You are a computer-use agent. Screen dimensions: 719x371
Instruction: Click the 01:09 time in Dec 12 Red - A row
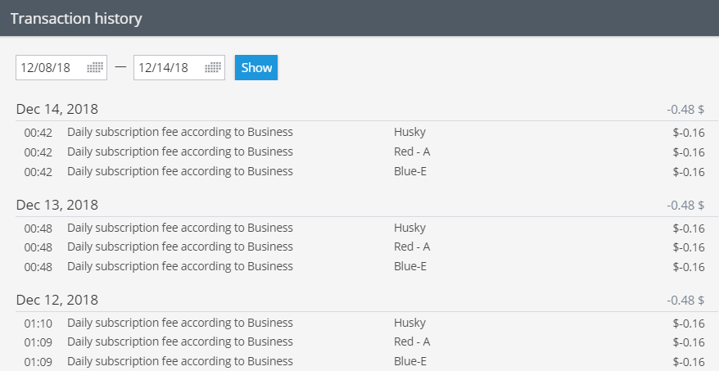click(x=38, y=342)
